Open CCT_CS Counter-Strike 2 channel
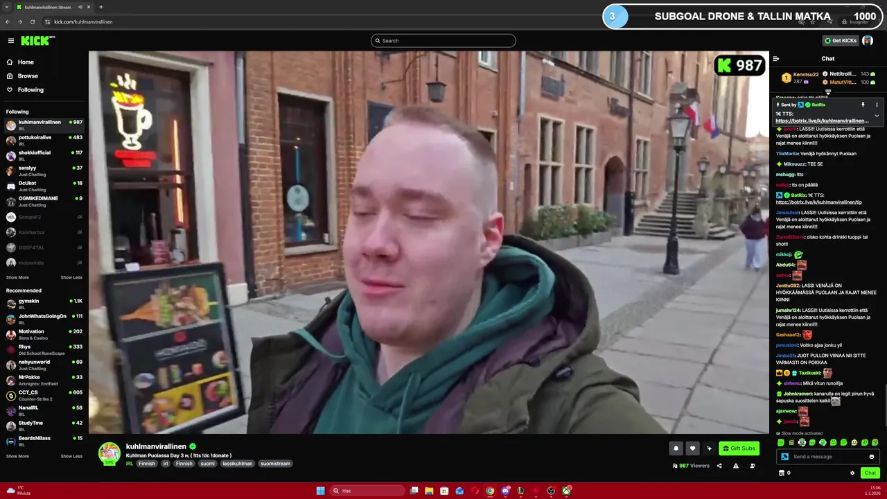Viewport: 887px width, 499px height. [x=44, y=395]
